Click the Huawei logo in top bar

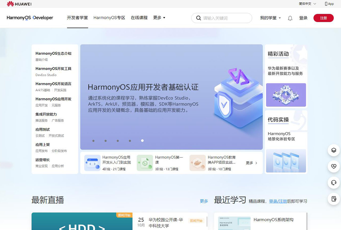tap(19, 4)
